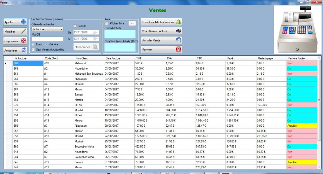Image resolution: width=323 pixels, height=174 pixels.
Task: Click the Mot Clé text field
Action: [47, 39]
